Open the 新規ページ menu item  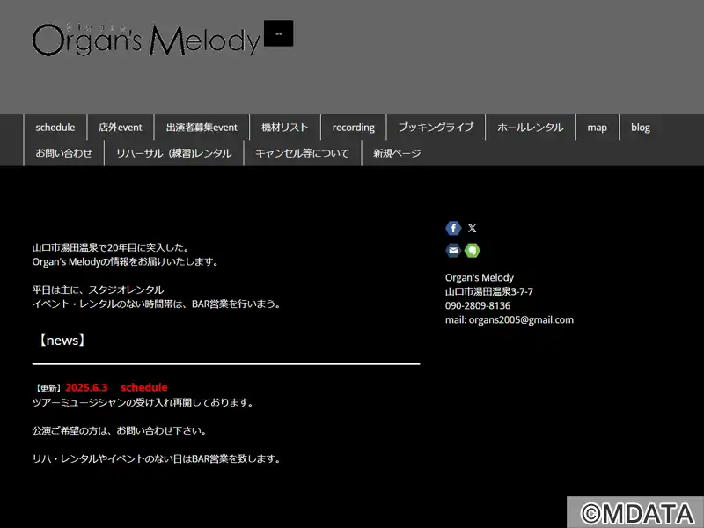(397, 153)
